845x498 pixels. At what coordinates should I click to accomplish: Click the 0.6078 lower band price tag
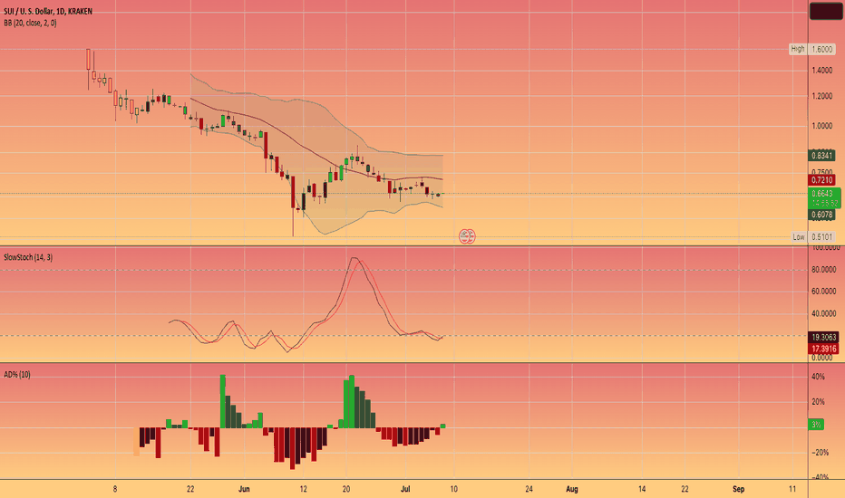821,215
